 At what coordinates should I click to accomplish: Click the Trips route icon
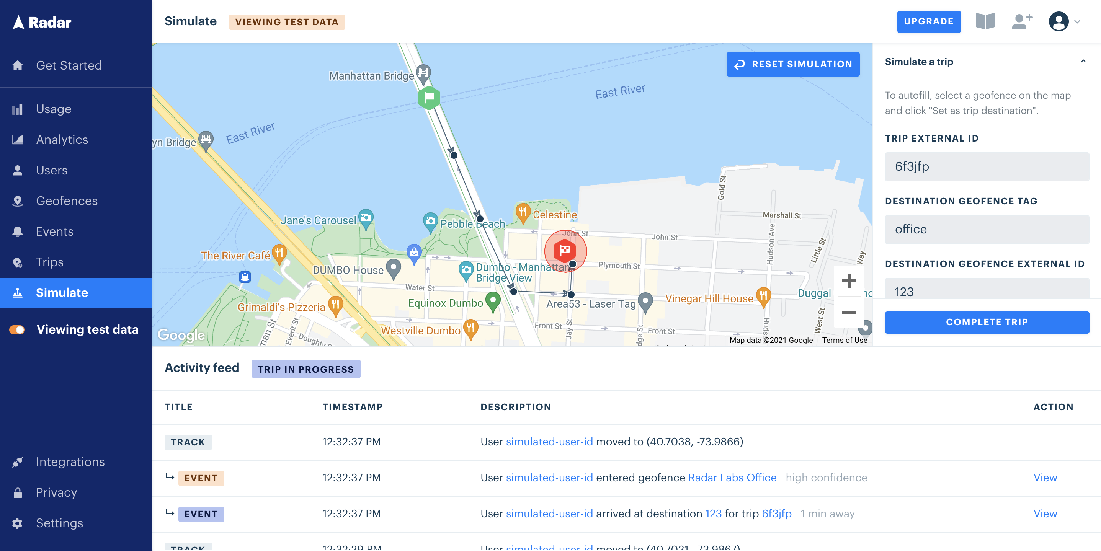click(x=18, y=262)
